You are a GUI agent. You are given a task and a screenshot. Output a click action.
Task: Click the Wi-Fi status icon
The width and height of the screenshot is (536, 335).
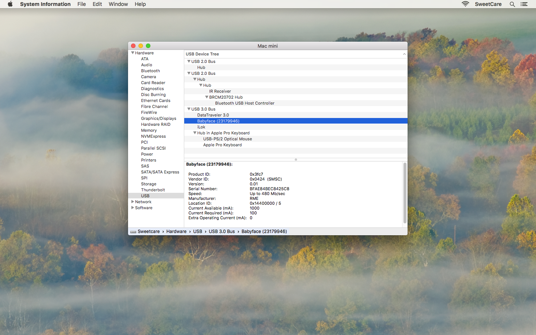(x=465, y=4)
